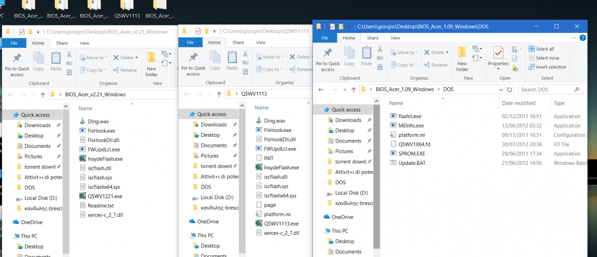Click Pin to Quick access in DOS window
597x257 pixels.
[x=327, y=59]
